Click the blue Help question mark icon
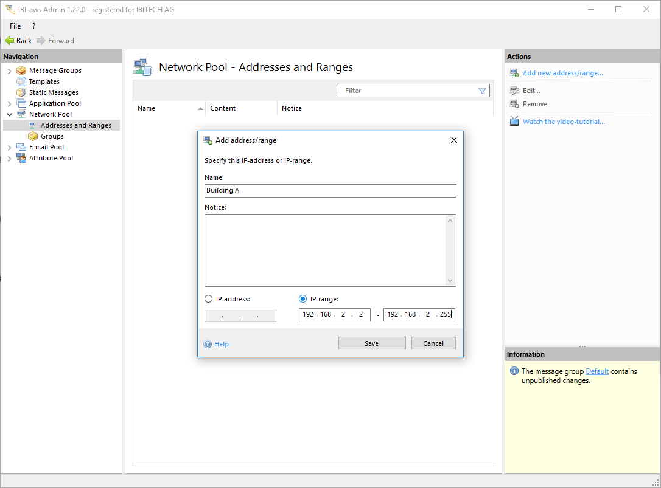 [x=208, y=344]
